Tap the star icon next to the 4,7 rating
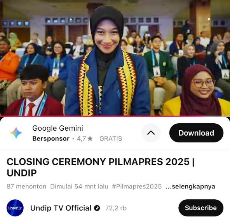230x223 pixels. point(90,138)
